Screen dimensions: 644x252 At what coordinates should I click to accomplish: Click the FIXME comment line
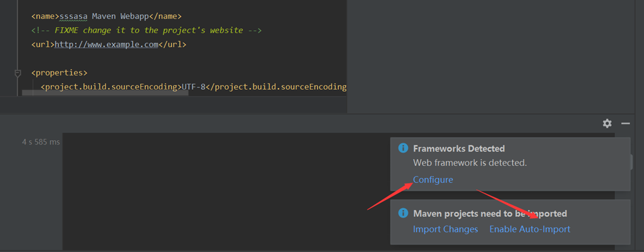coord(146,30)
